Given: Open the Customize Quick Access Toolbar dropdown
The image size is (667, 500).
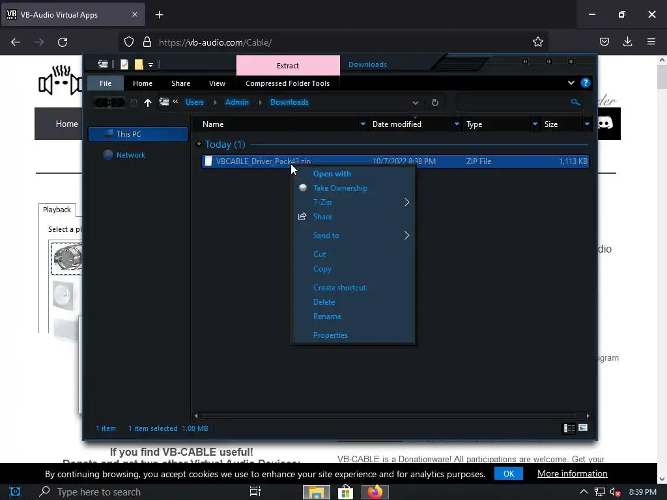Looking at the screenshot, I should pos(150,64).
